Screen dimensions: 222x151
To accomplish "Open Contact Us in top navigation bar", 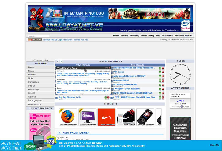I will coord(167,36).
